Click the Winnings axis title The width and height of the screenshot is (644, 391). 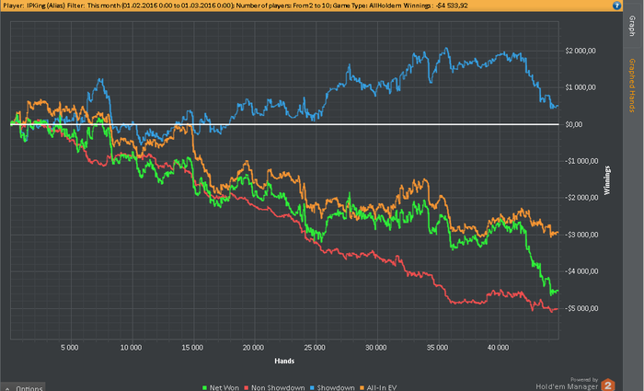[x=607, y=180]
